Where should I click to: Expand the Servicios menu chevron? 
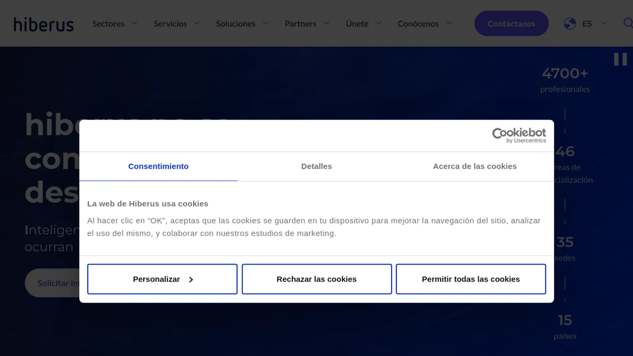[197, 23]
